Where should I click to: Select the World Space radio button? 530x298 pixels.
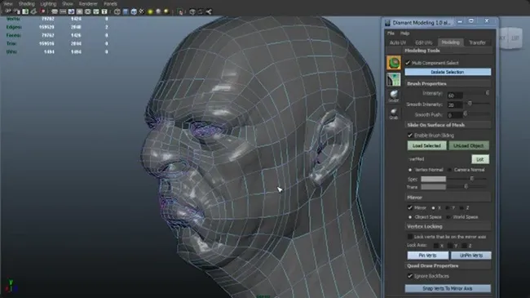pos(448,216)
